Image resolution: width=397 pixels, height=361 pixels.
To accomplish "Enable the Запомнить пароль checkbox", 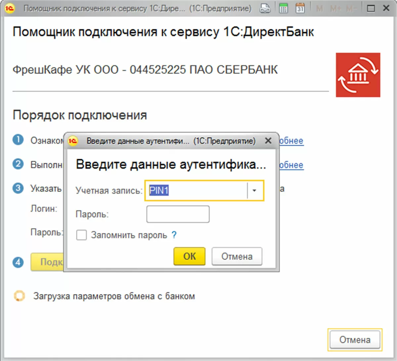I will tap(81, 235).
